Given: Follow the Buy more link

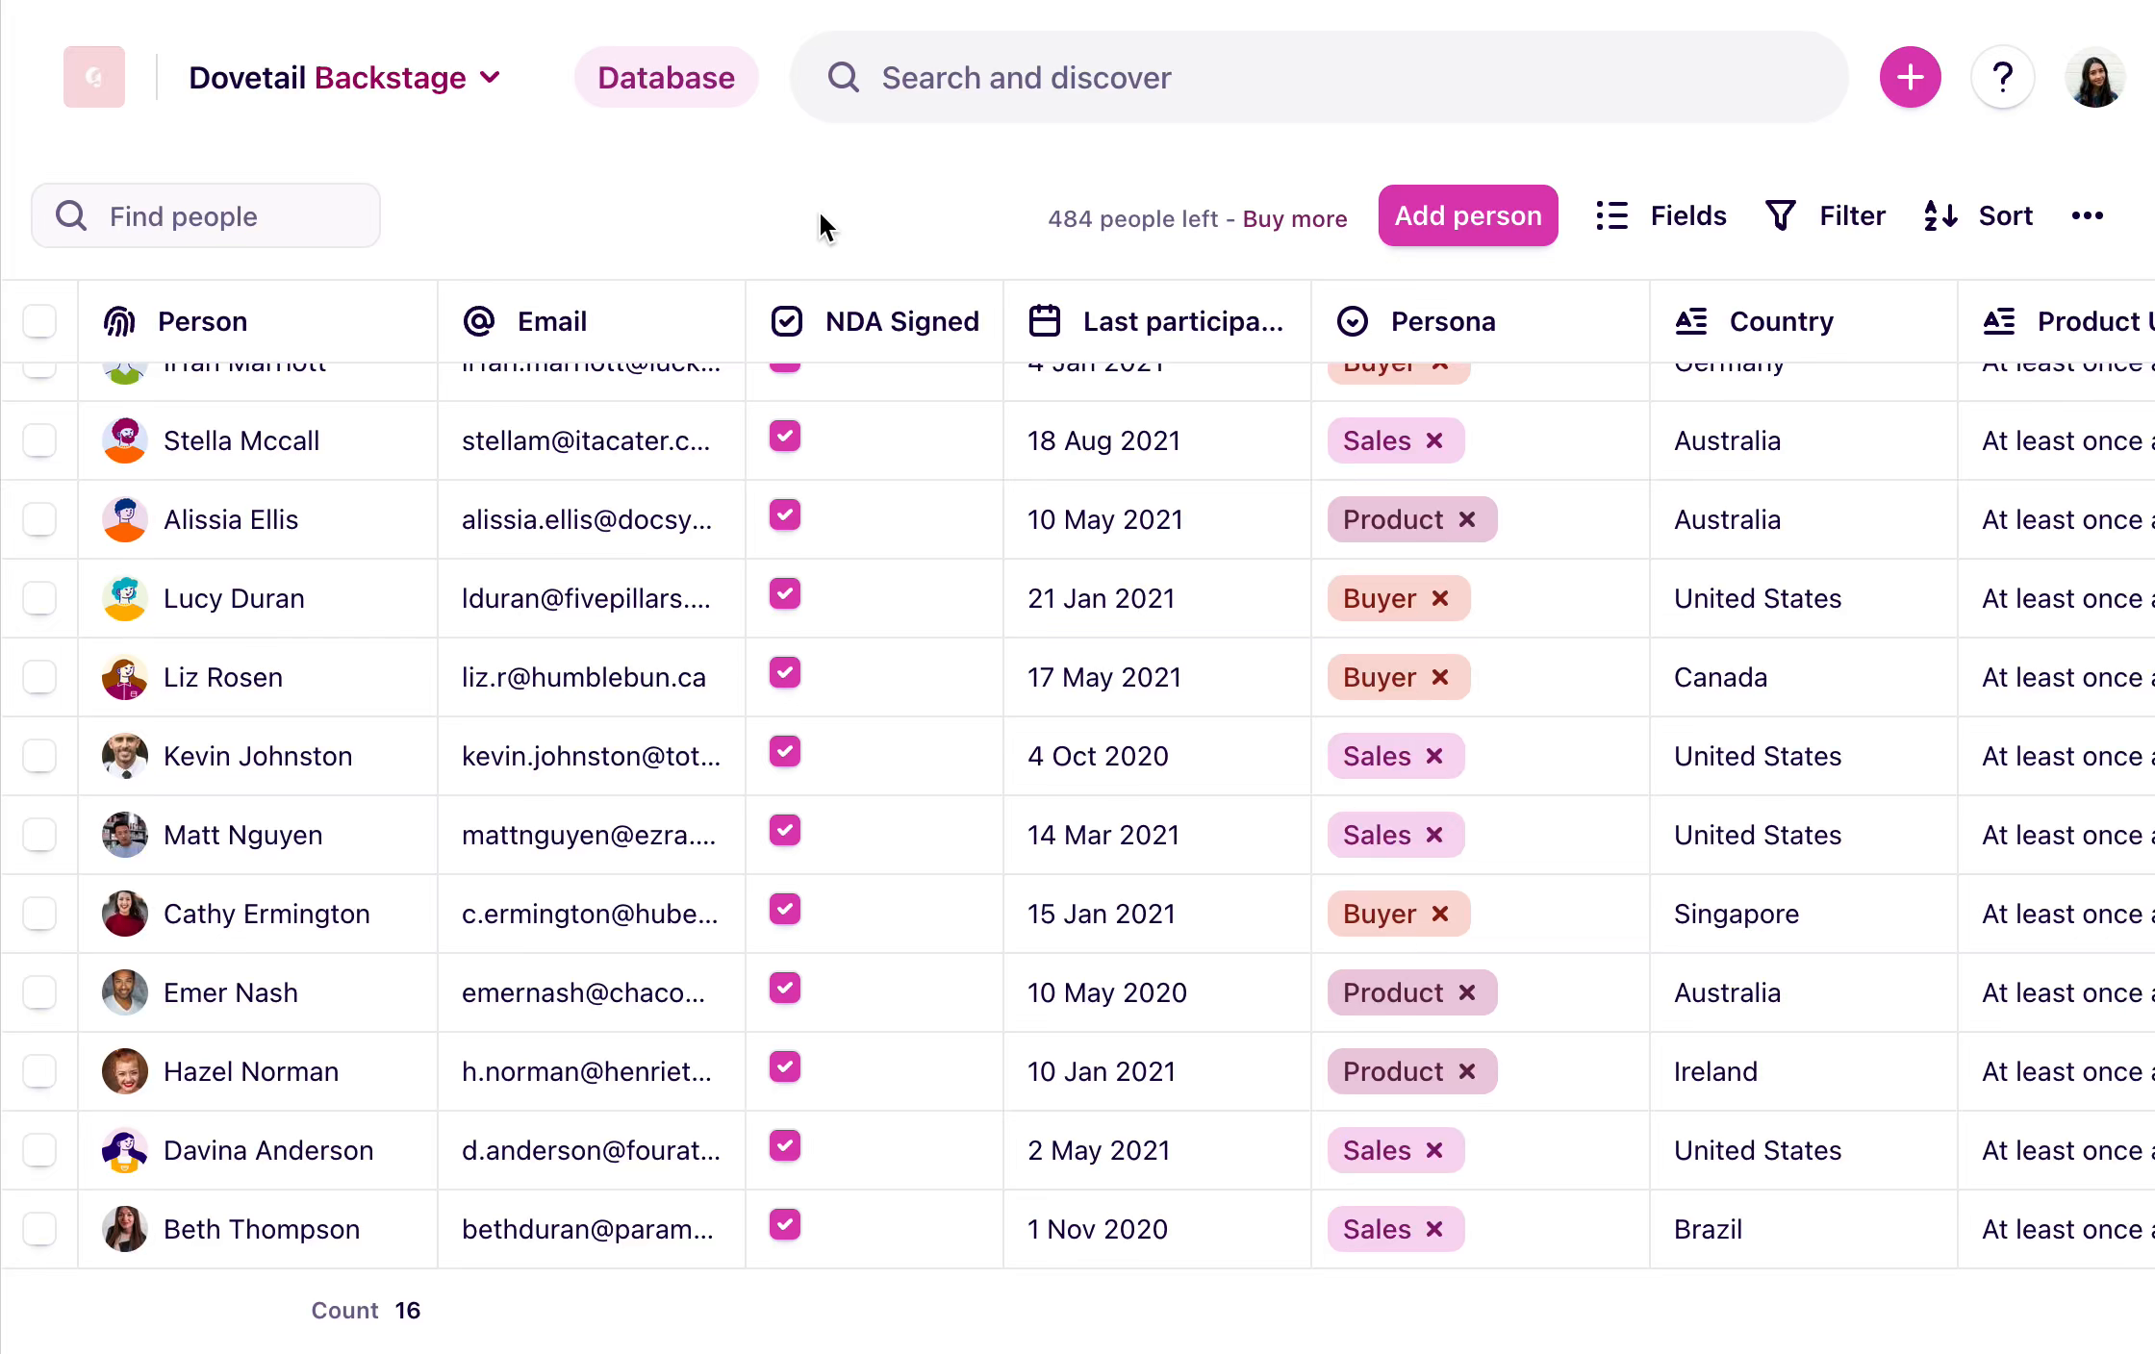Looking at the screenshot, I should point(1294,219).
